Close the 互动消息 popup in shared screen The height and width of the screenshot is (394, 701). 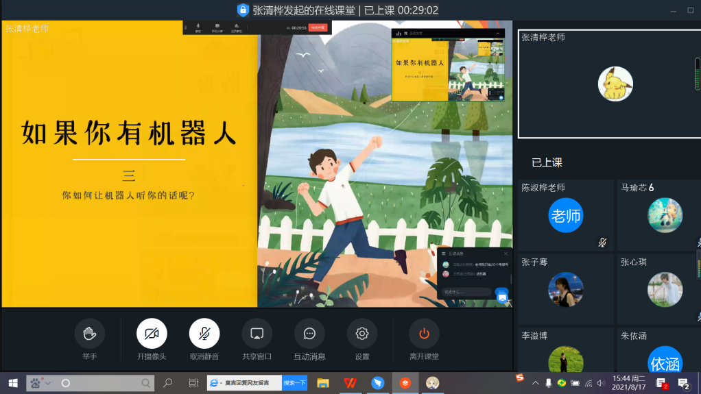[x=506, y=253]
